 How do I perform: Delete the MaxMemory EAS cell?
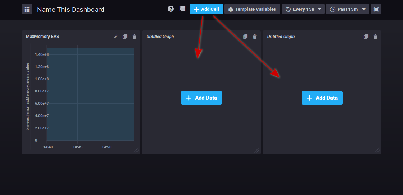pos(134,37)
